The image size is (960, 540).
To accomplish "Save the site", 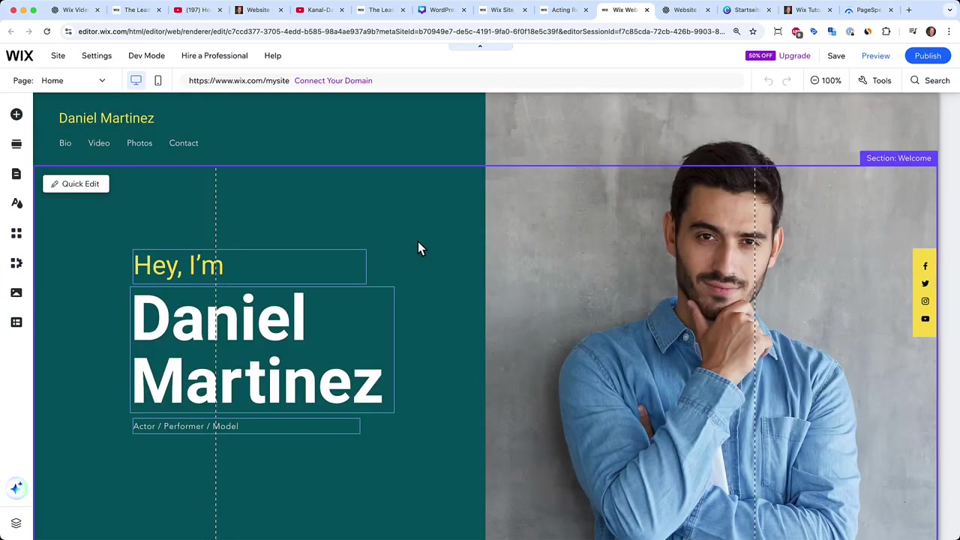I will (835, 55).
